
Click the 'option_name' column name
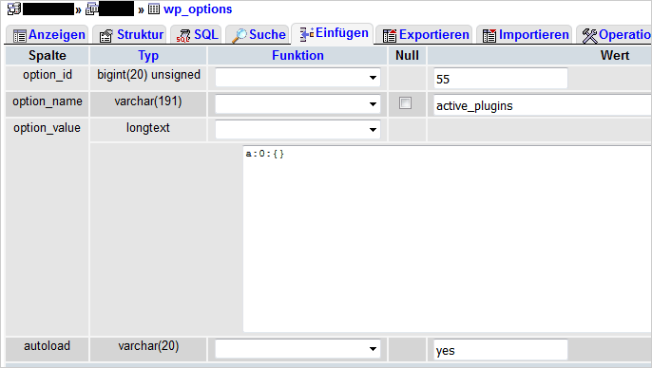coord(48,101)
